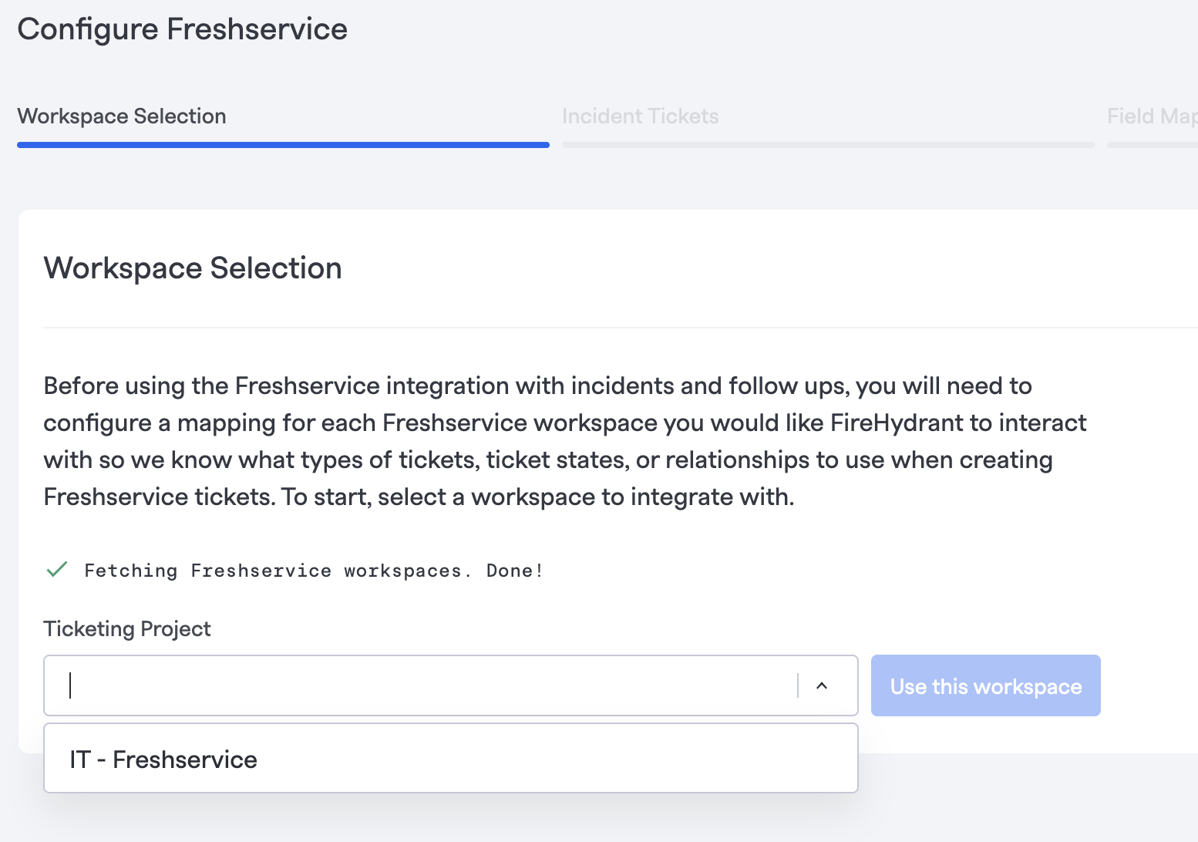Open the Incident Tickets step tab

[x=640, y=116]
